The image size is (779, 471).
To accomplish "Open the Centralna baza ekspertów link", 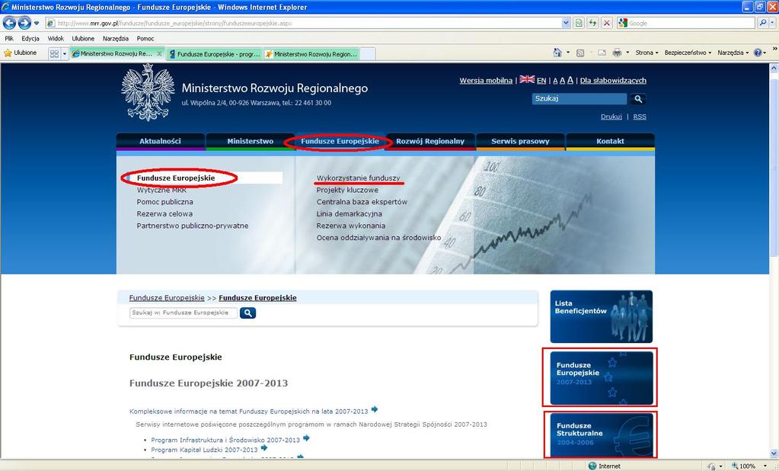I will pos(362,202).
